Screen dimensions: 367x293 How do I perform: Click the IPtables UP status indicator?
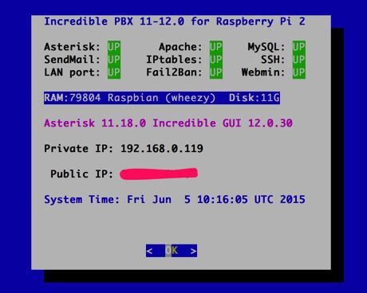coord(216,60)
